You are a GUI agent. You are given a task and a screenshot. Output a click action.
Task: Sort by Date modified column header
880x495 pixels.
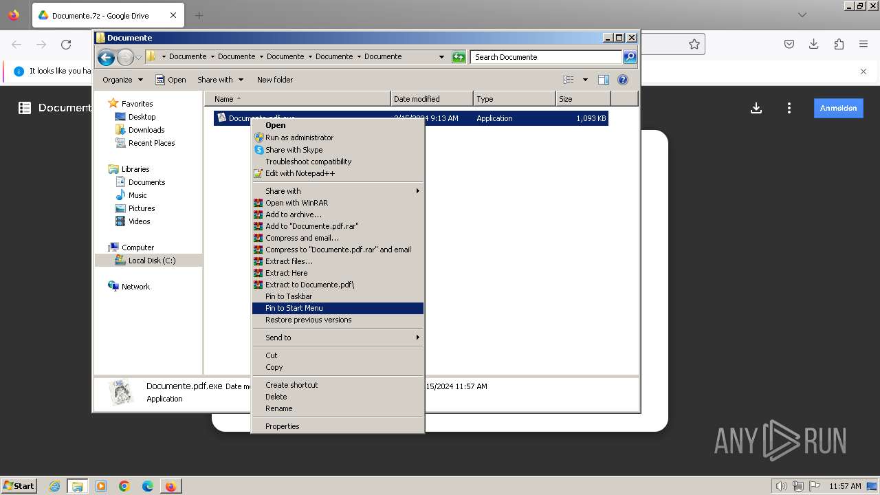[x=432, y=99]
